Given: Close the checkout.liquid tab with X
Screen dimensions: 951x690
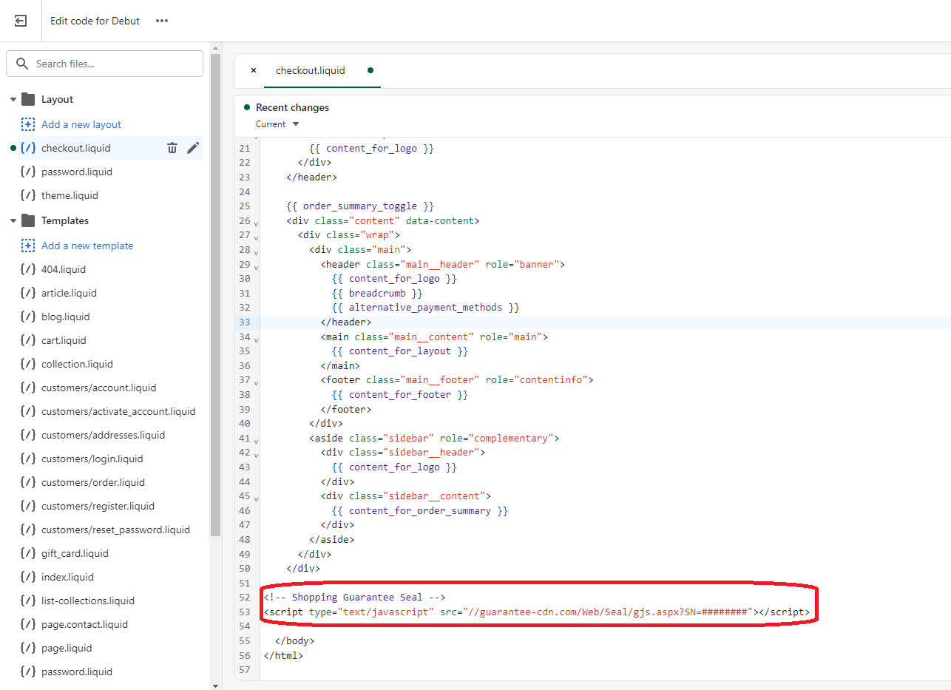Looking at the screenshot, I should pyautogui.click(x=254, y=70).
